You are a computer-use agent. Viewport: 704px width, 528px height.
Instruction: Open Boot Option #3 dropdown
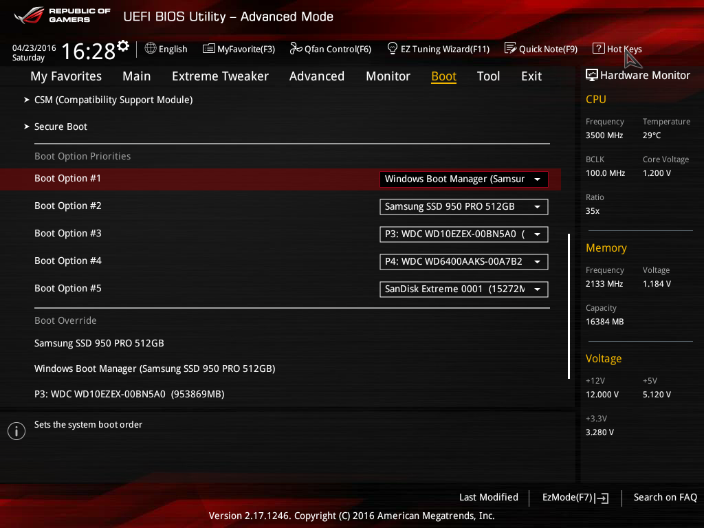[464, 234]
